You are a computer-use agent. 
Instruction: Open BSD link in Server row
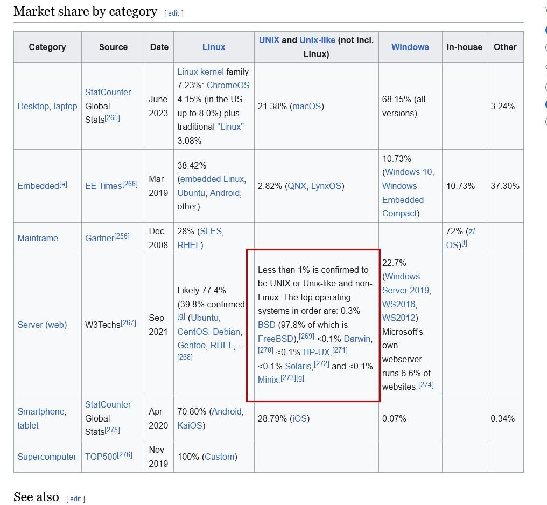[x=267, y=325]
